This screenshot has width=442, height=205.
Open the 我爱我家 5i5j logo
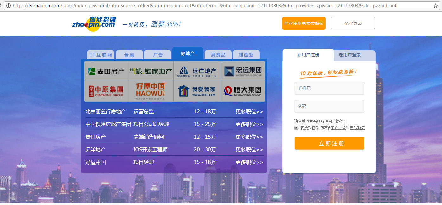tap(197, 91)
